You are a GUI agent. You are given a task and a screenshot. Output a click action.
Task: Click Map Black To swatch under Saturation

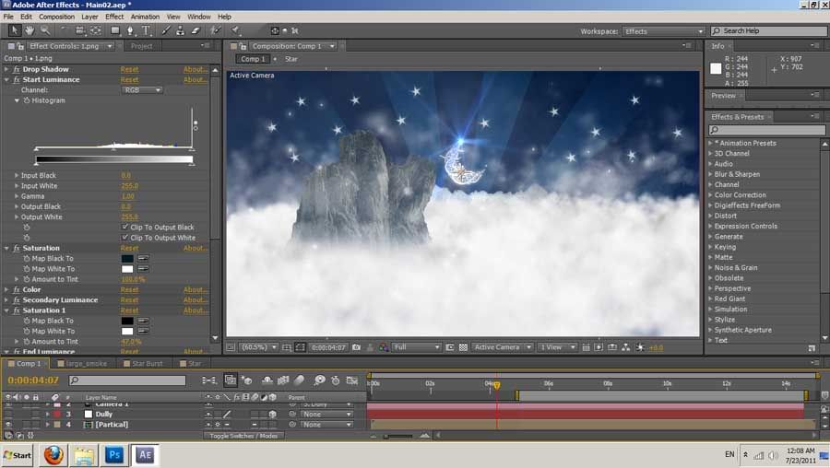[127, 259]
